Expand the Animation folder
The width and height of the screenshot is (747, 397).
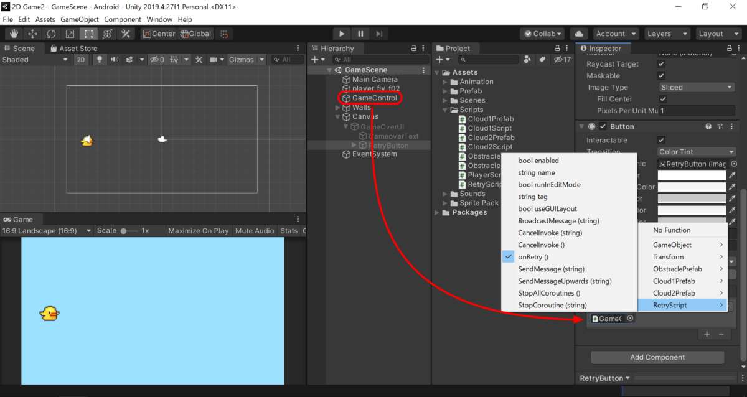[x=445, y=82]
